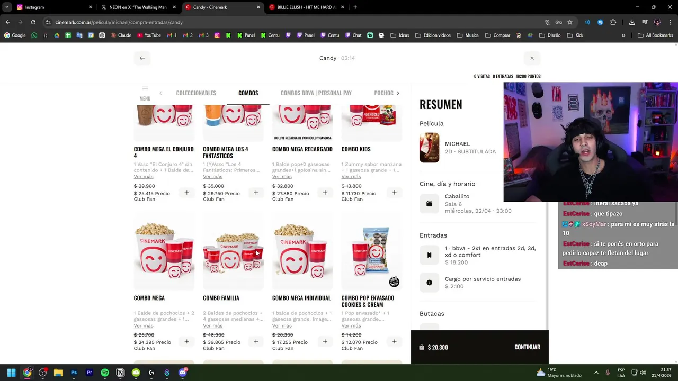
Task: Open the Chrome three-dot menu
Action: [670, 22]
